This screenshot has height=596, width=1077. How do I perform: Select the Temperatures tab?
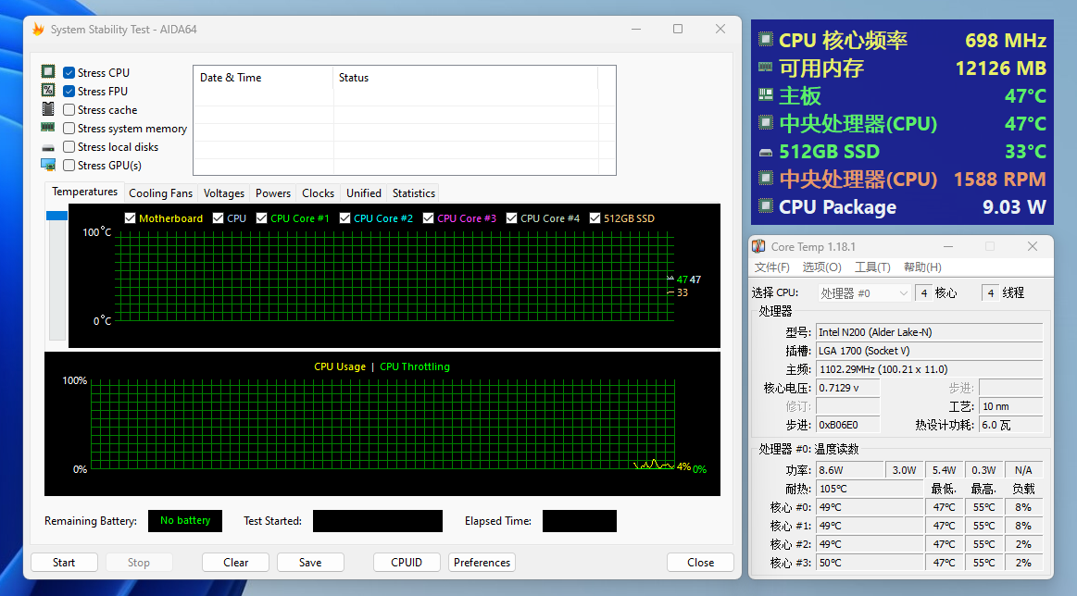pyautogui.click(x=84, y=192)
